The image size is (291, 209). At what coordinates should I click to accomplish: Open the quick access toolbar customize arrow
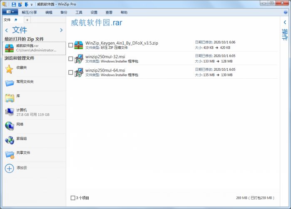click(x=32, y=5)
